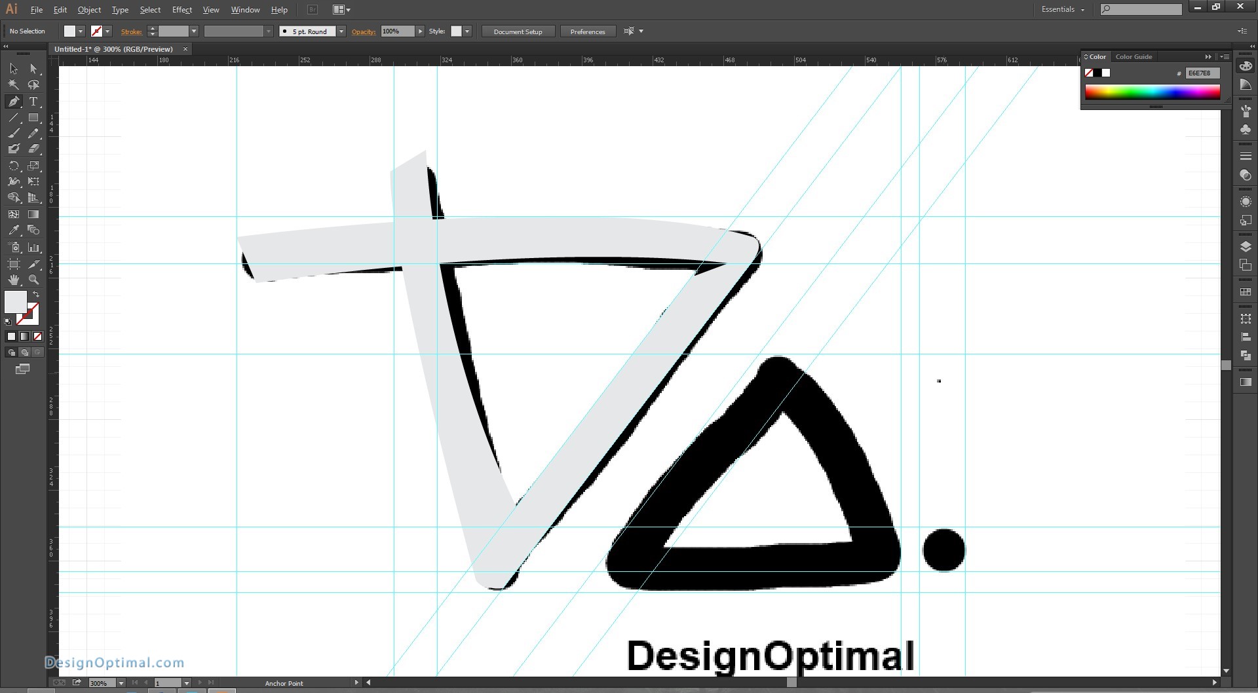
Task: Open the Style dropdown
Action: (x=467, y=31)
